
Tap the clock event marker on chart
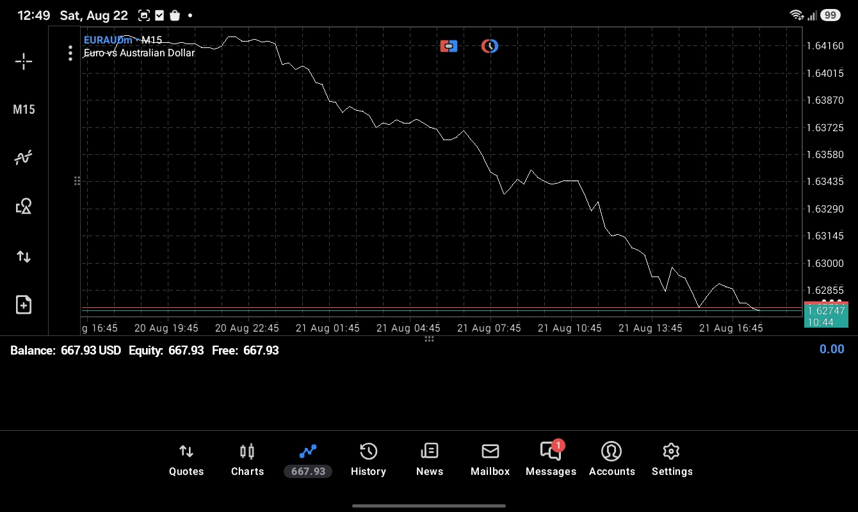point(490,46)
